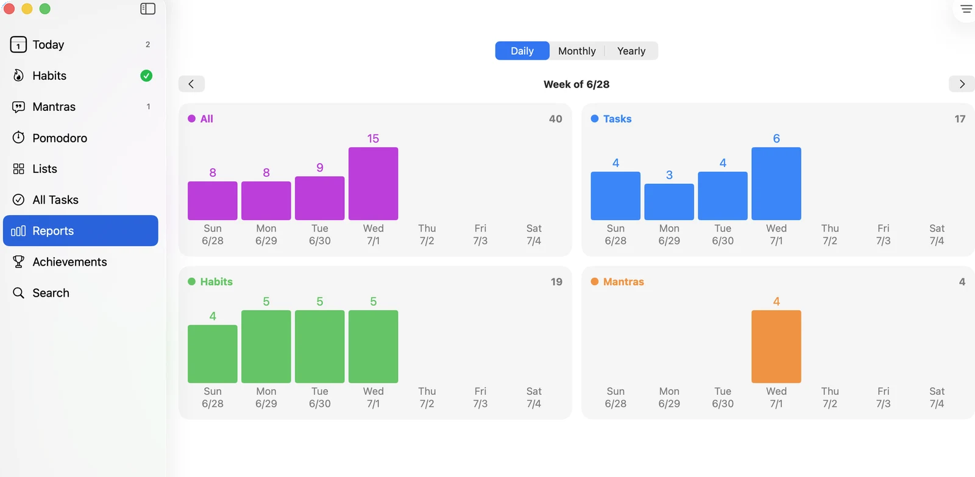This screenshot has width=975, height=477.
Task: Click the purple Tue 6/30 bar showing 9
Action: [319, 198]
